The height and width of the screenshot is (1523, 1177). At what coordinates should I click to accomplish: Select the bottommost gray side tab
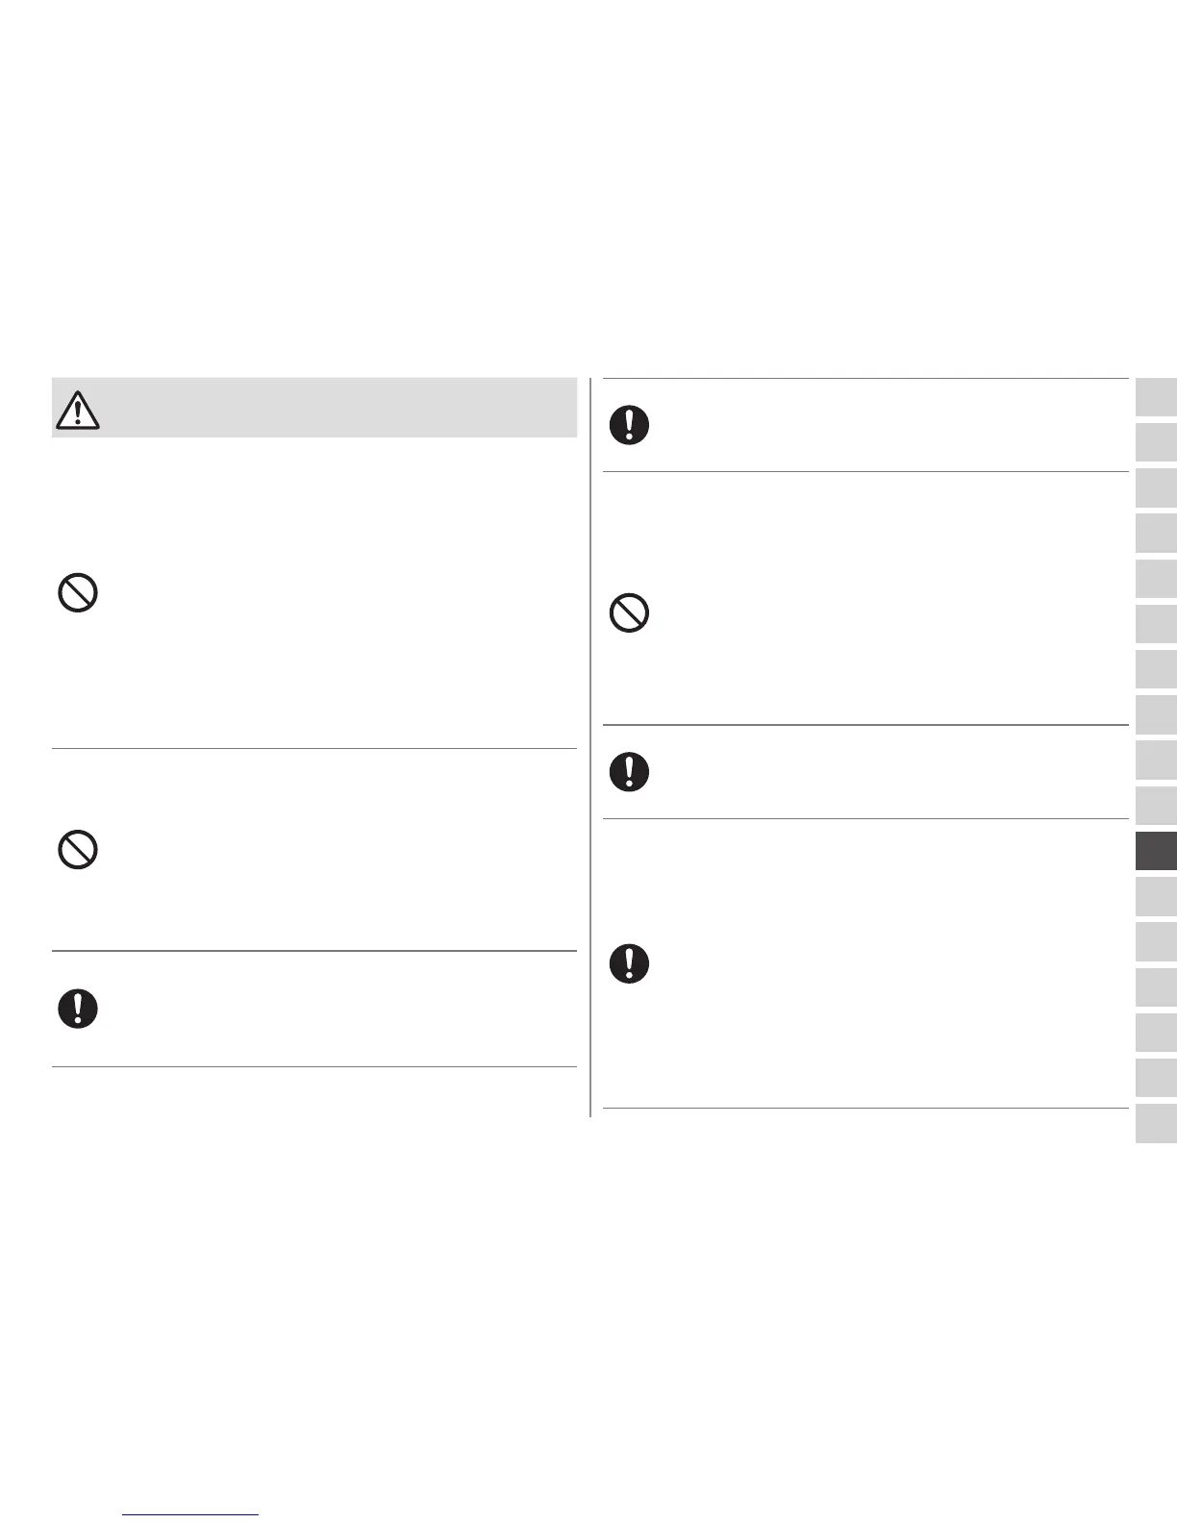click(1156, 1124)
